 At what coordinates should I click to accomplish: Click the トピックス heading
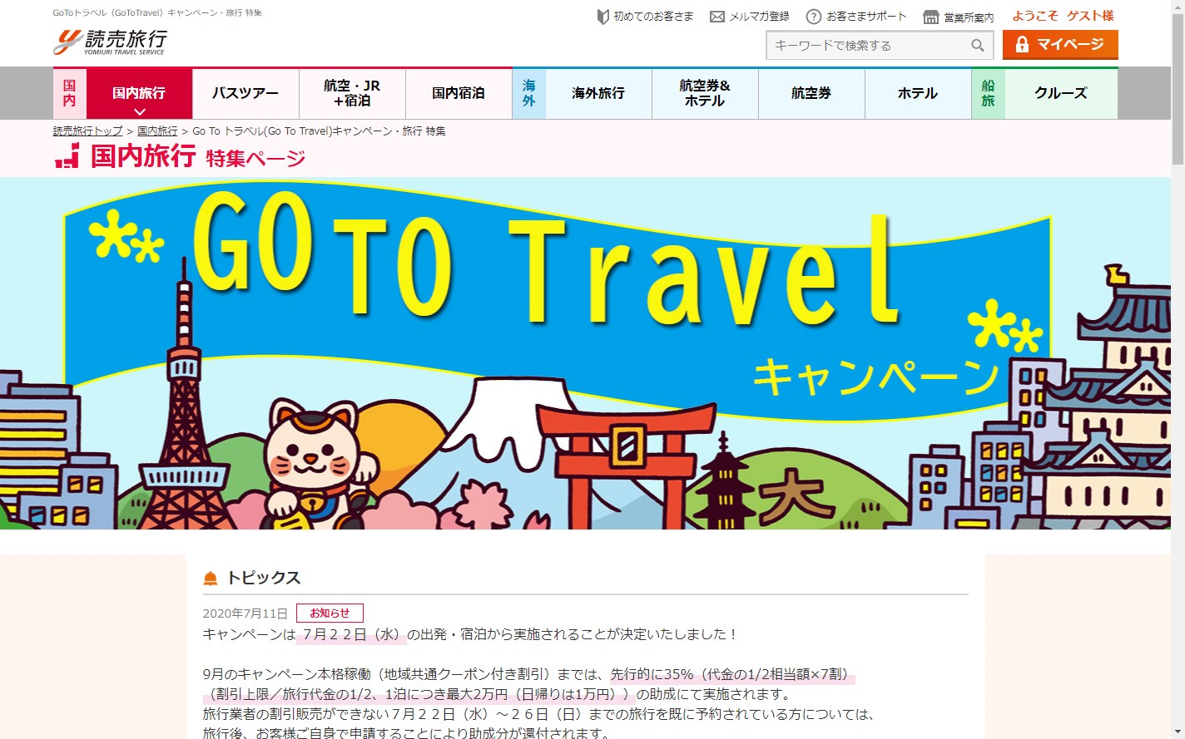(x=264, y=579)
